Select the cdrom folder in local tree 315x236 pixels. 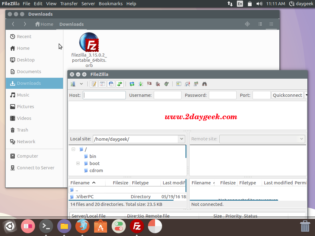click(96, 171)
